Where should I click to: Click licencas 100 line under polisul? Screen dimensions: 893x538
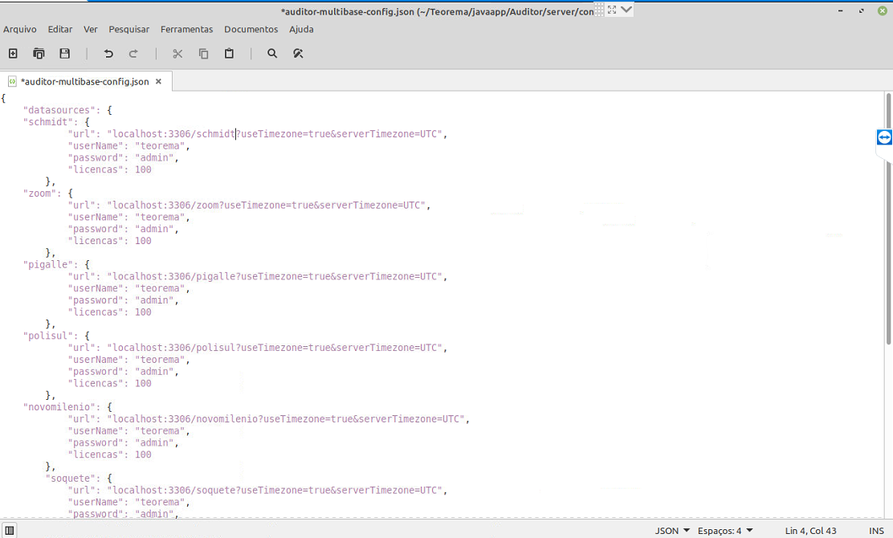(109, 383)
